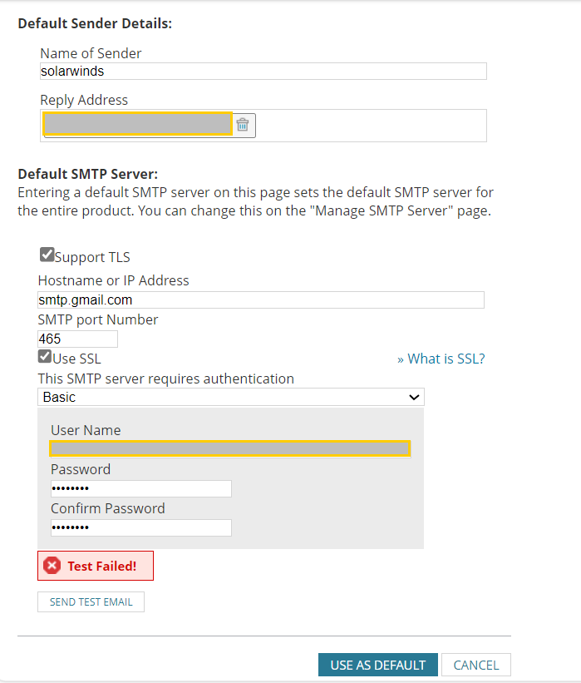Delete the reply address with trash icon
The height and width of the screenshot is (683, 581).
[x=243, y=125]
